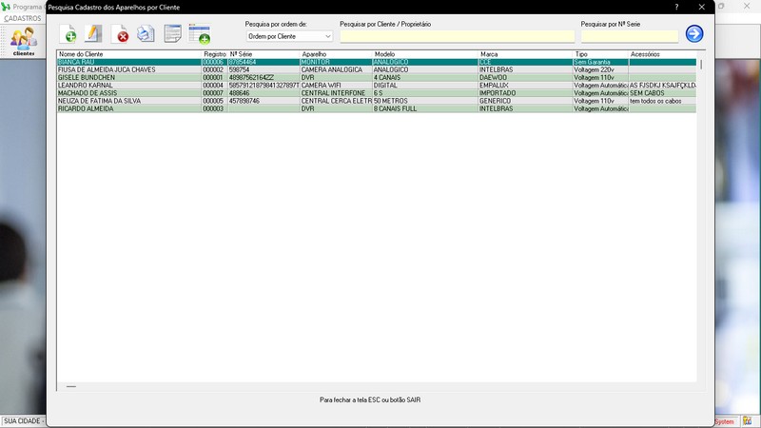Click the add new record icon
This screenshot has height=428, width=761.
(x=68, y=34)
